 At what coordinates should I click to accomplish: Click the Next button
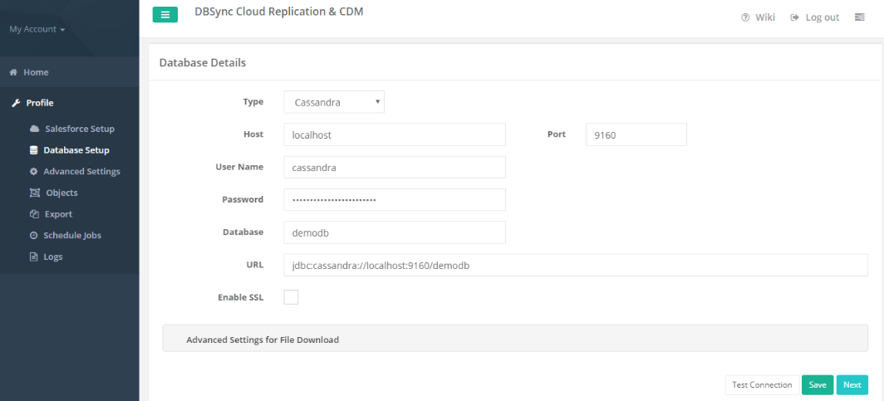[852, 384]
